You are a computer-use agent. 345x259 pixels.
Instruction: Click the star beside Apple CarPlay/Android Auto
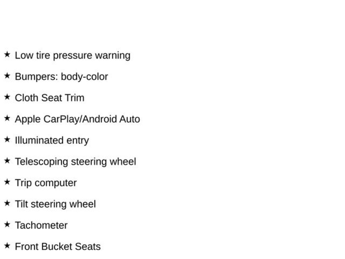tap(7, 118)
